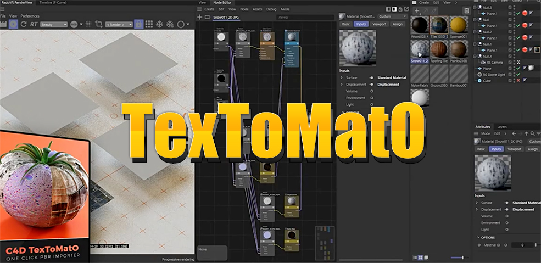Click the up arrow in Attributes panel
Image resolution: width=541 pixels, height=263 pixels.
(527, 133)
